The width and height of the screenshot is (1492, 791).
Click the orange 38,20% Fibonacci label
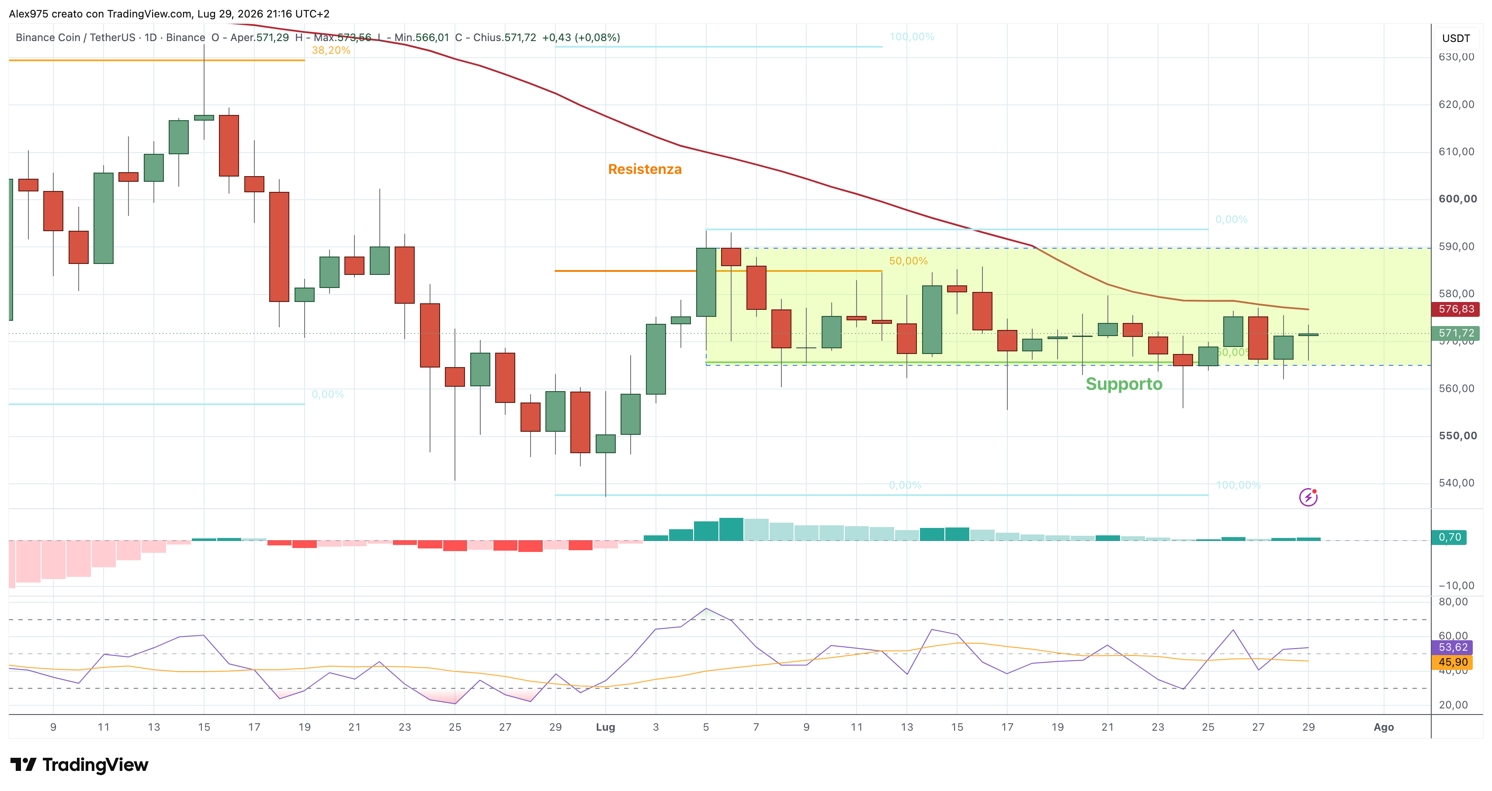point(331,50)
